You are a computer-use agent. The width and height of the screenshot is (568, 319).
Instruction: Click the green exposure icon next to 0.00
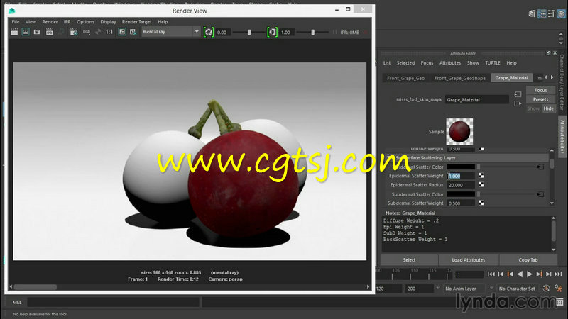209,32
